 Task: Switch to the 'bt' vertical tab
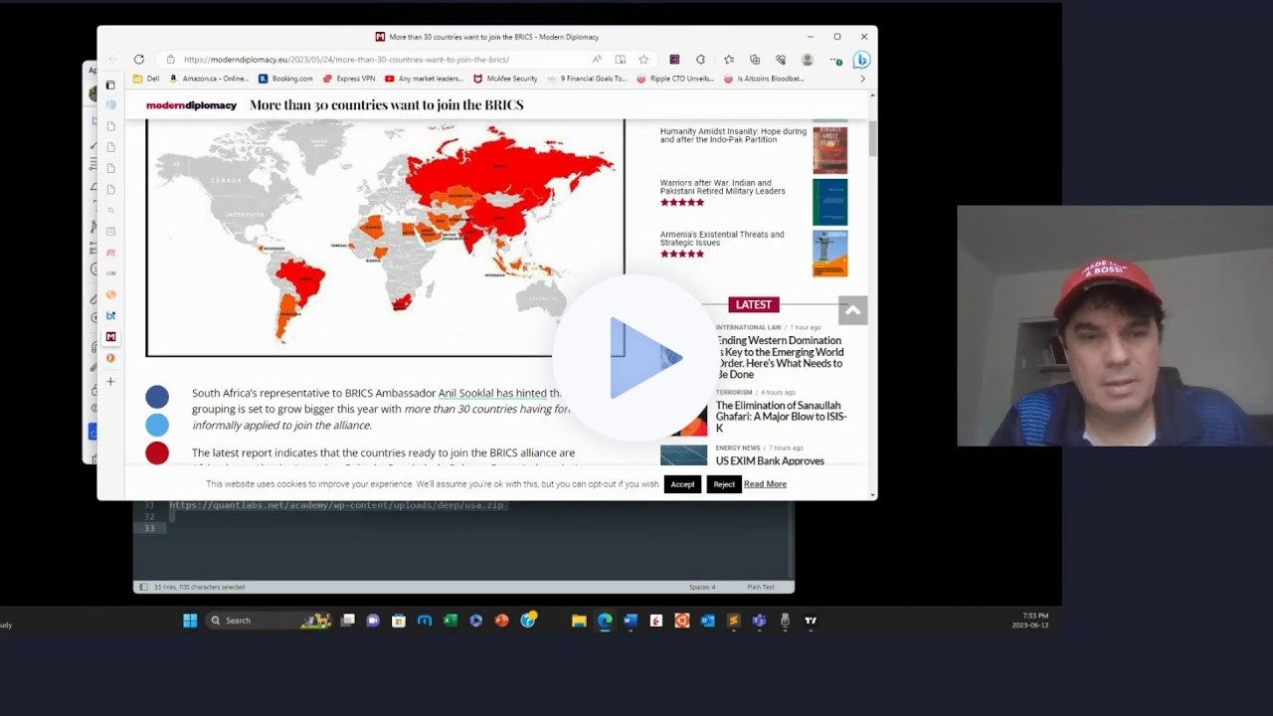pyautogui.click(x=110, y=315)
